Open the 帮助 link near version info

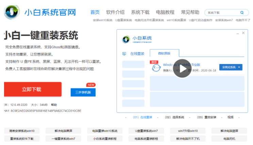pyautogui.click(x=54, y=105)
